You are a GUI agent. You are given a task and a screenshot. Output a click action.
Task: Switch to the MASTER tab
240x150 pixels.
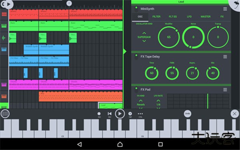click(206, 17)
